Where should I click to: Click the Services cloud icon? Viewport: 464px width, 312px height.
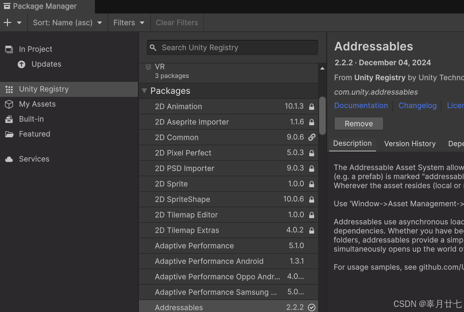point(9,159)
